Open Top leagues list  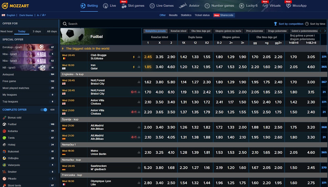click(29, 102)
